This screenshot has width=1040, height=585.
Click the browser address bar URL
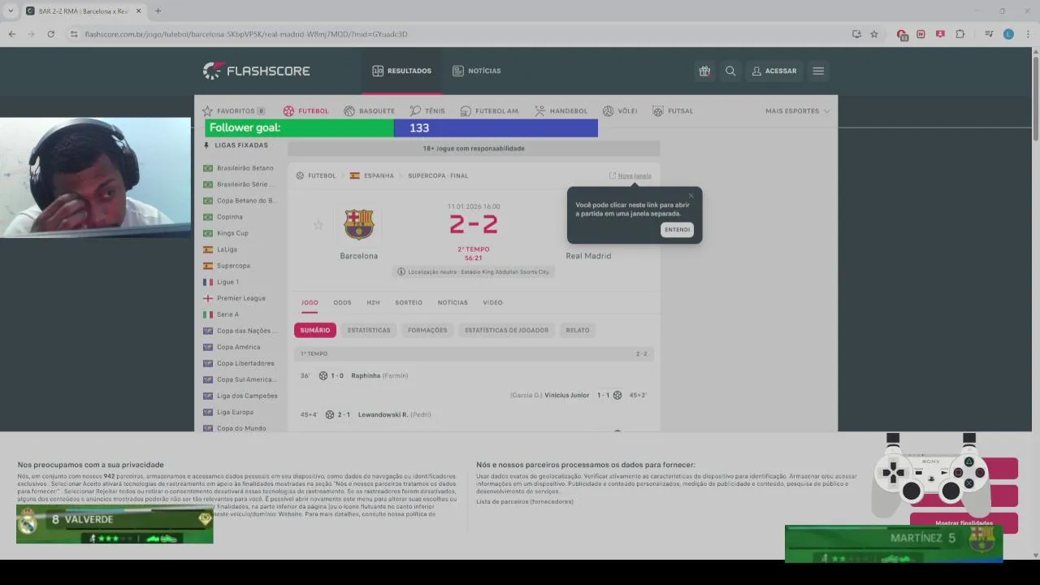tap(246, 34)
